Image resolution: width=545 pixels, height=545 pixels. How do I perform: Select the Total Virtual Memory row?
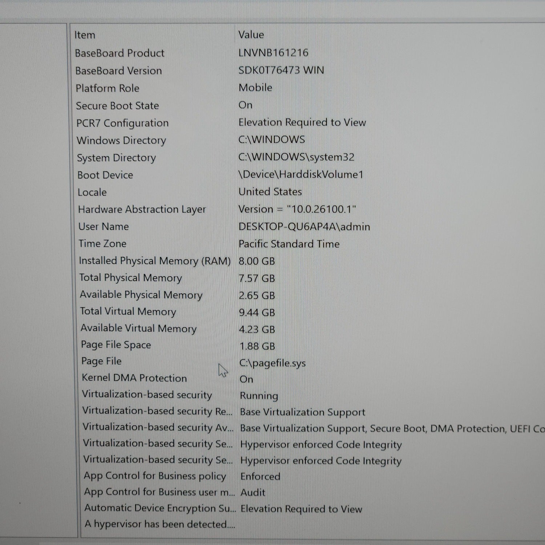[128, 311]
